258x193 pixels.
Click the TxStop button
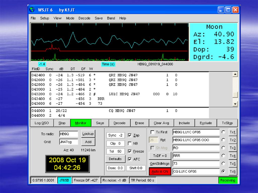point(227,123)
